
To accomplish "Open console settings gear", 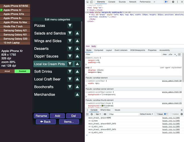I will point(182,114).
